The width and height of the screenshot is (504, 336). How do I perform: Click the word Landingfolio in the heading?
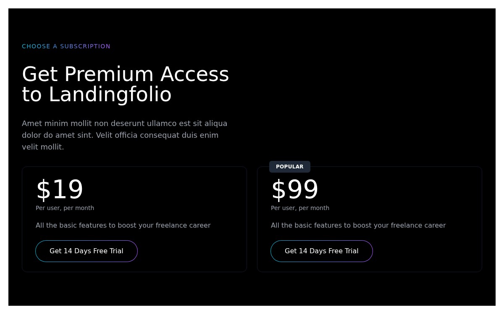pos(110,94)
